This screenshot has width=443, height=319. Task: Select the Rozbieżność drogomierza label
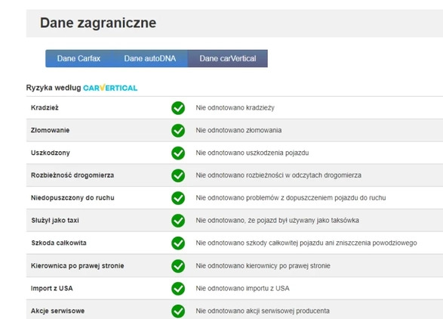coord(72,175)
